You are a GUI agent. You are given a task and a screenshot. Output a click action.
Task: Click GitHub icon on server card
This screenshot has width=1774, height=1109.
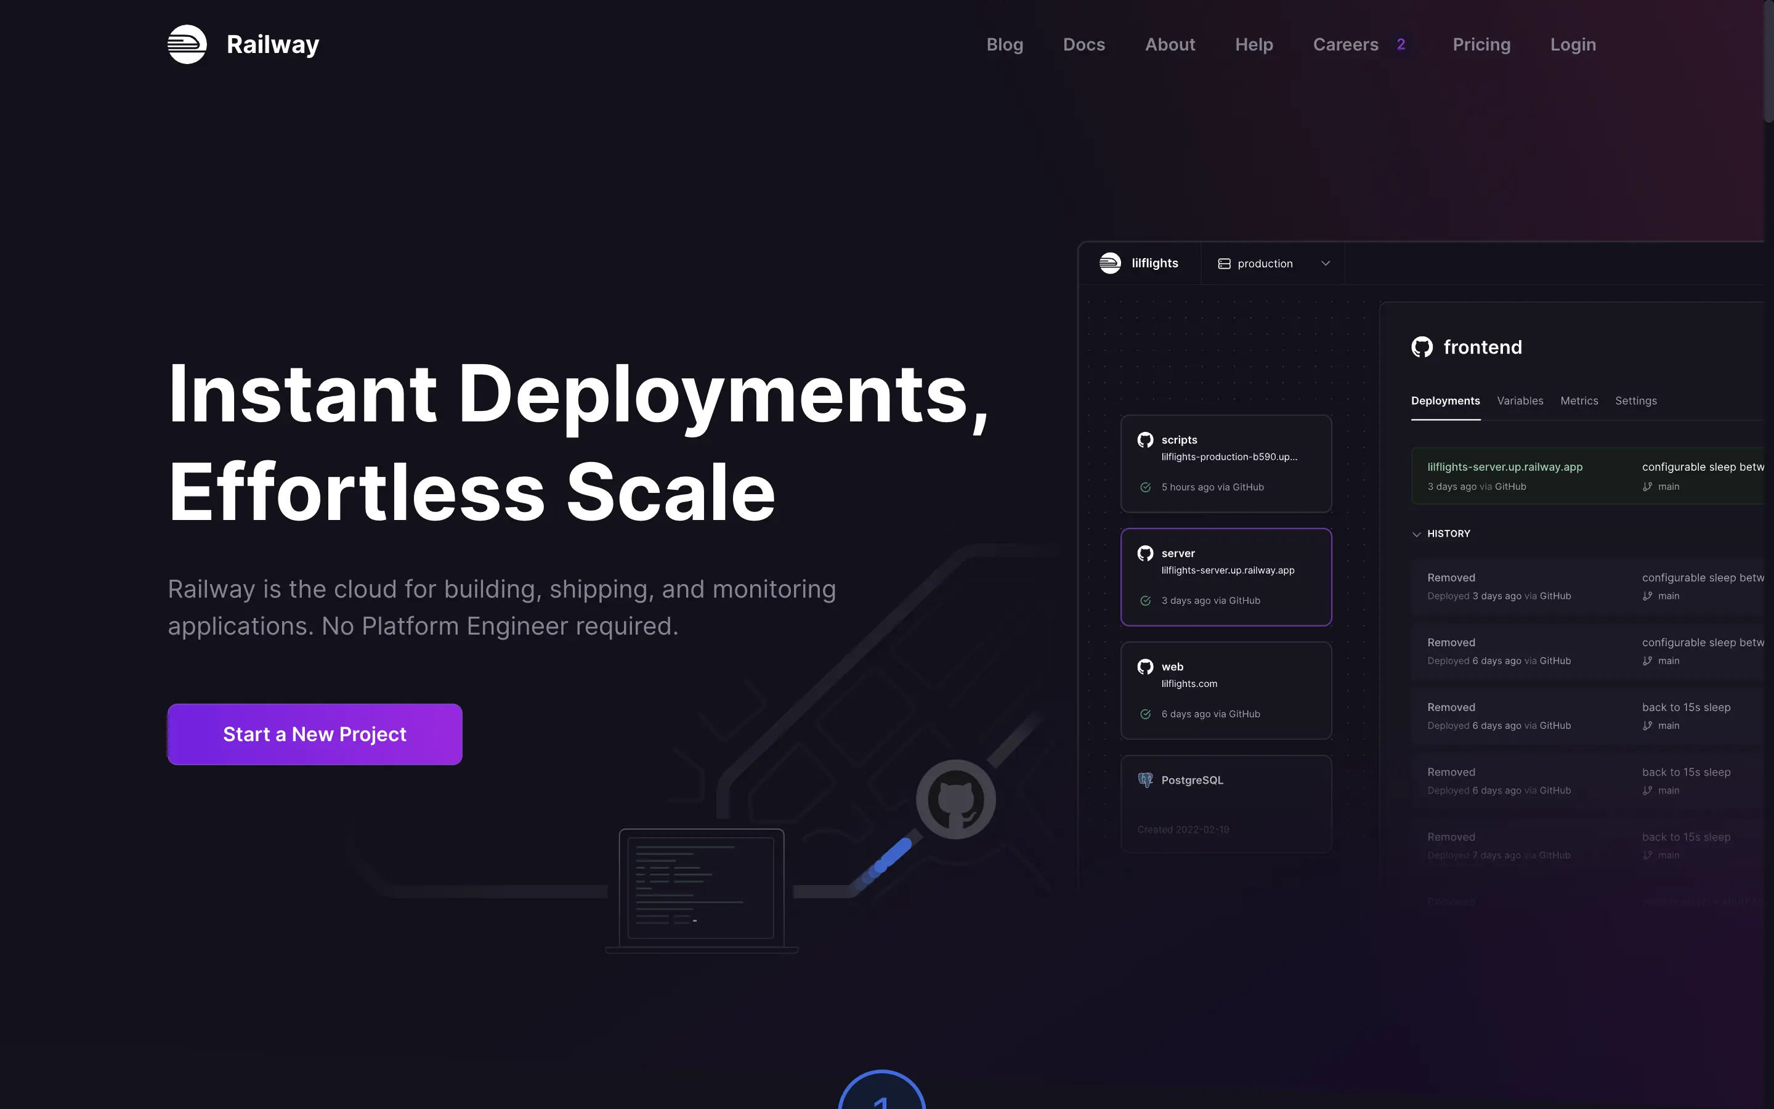(1145, 554)
